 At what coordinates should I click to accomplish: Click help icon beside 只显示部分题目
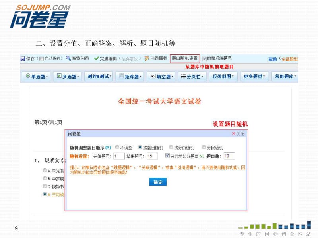point(202,156)
